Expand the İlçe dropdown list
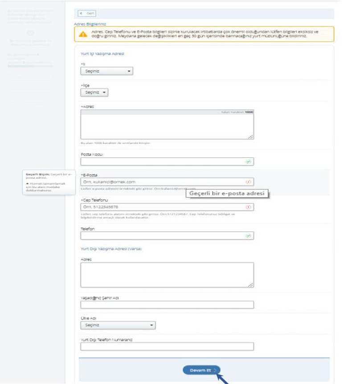The height and width of the screenshot is (384, 343). pos(94,92)
